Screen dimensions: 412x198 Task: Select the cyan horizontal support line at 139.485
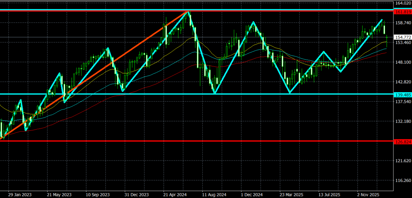241,94
